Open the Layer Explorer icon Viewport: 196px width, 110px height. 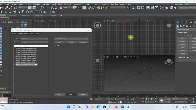pyautogui.click(x=143, y=8)
